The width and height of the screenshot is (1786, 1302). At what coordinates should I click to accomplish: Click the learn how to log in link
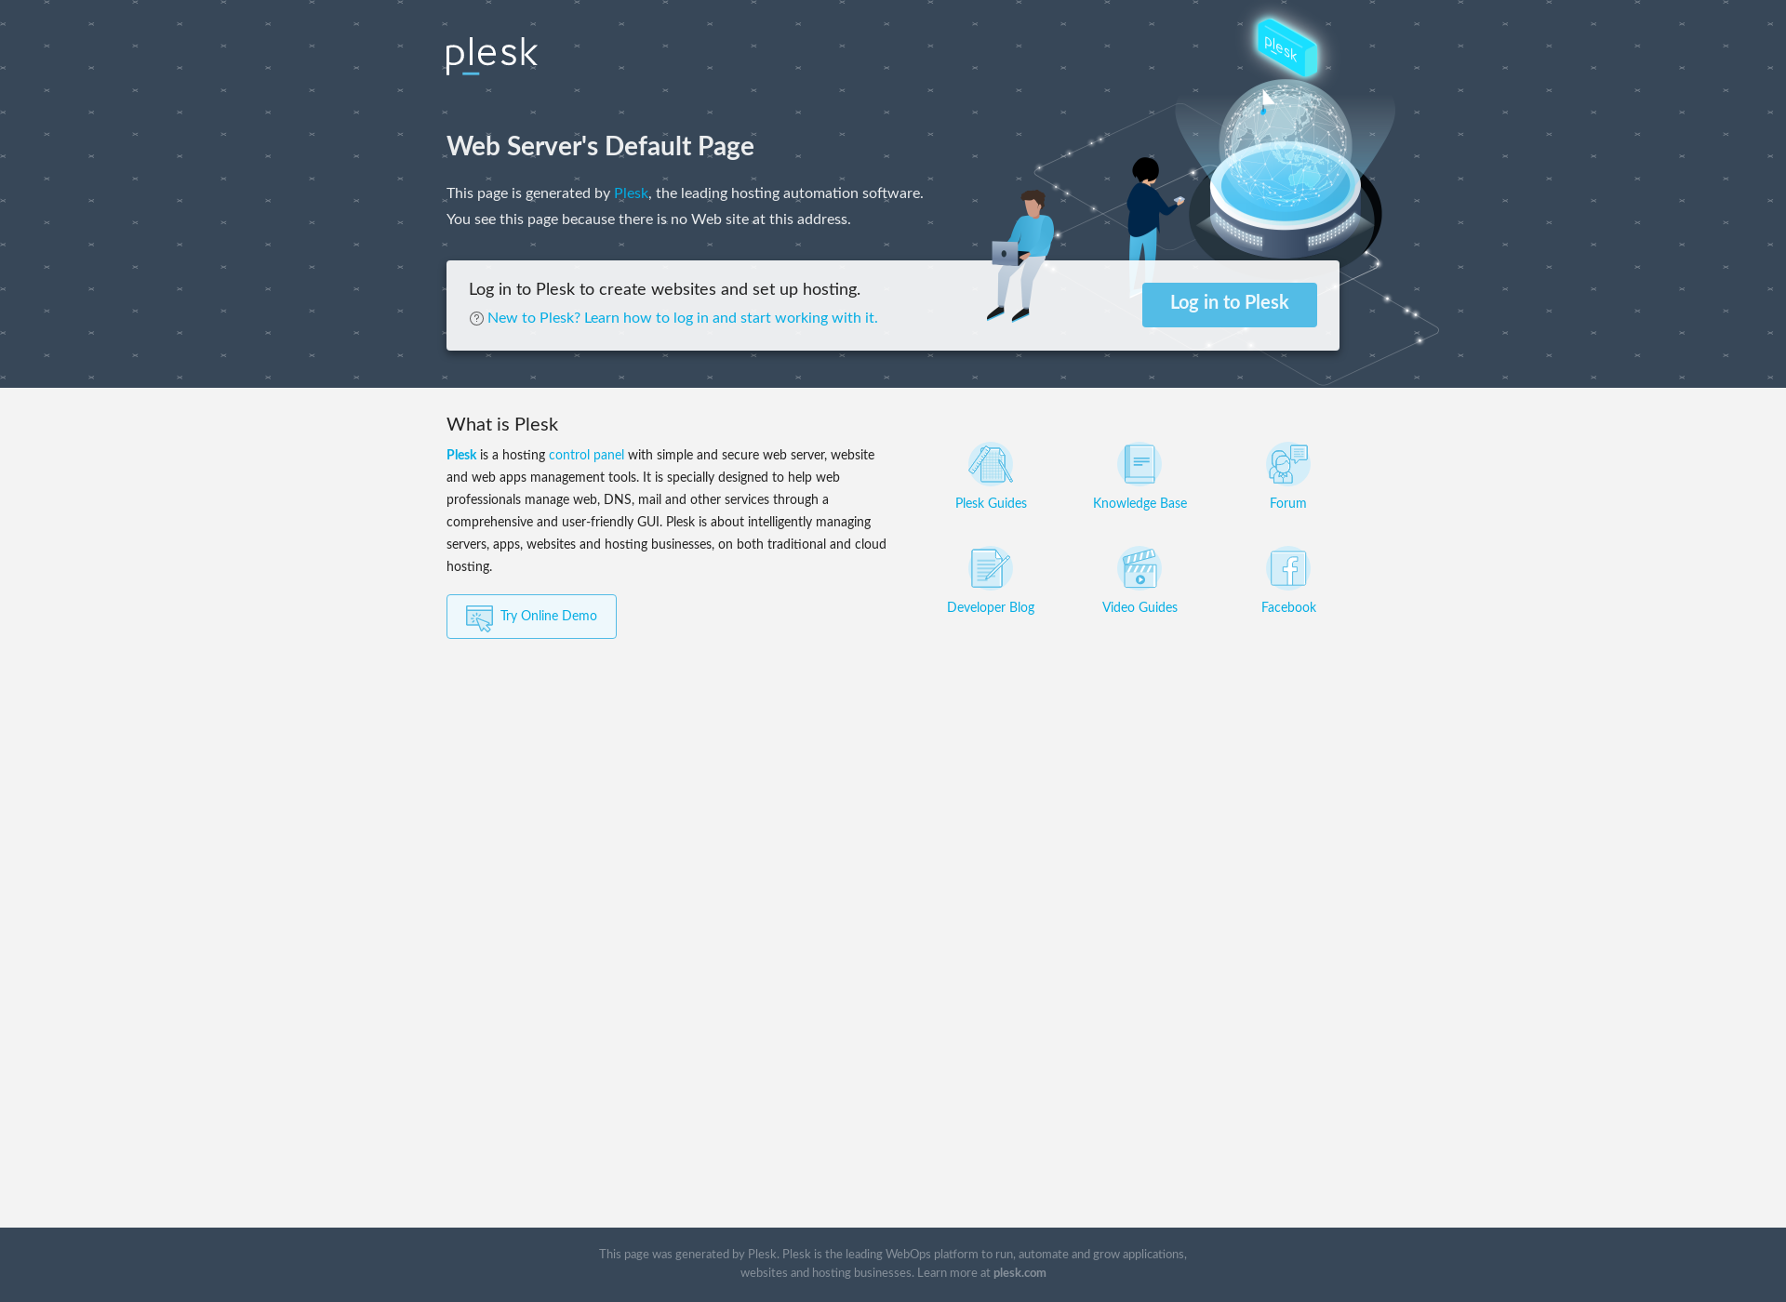[682, 317]
